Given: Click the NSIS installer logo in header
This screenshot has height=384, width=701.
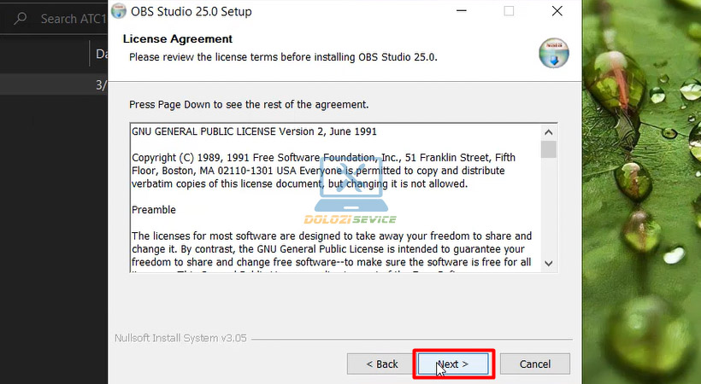Looking at the screenshot, I should (x=553, y=53).
